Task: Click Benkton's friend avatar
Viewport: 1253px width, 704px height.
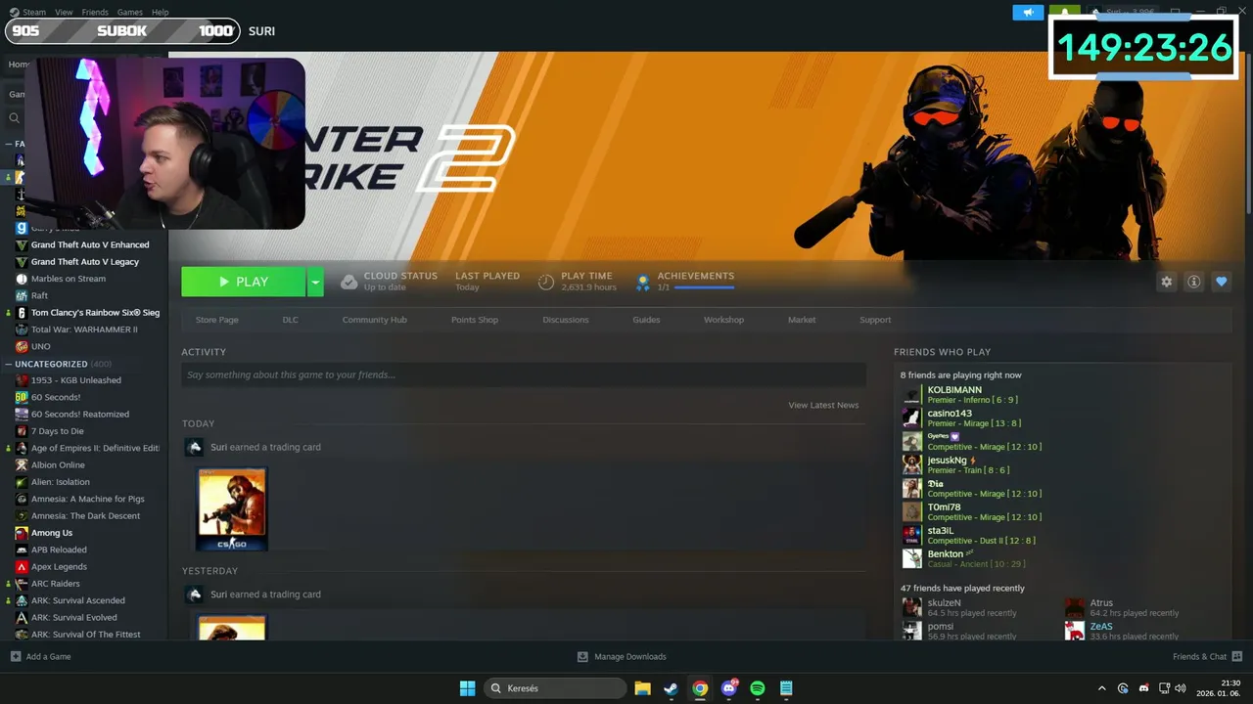Action: pos(911,558)
